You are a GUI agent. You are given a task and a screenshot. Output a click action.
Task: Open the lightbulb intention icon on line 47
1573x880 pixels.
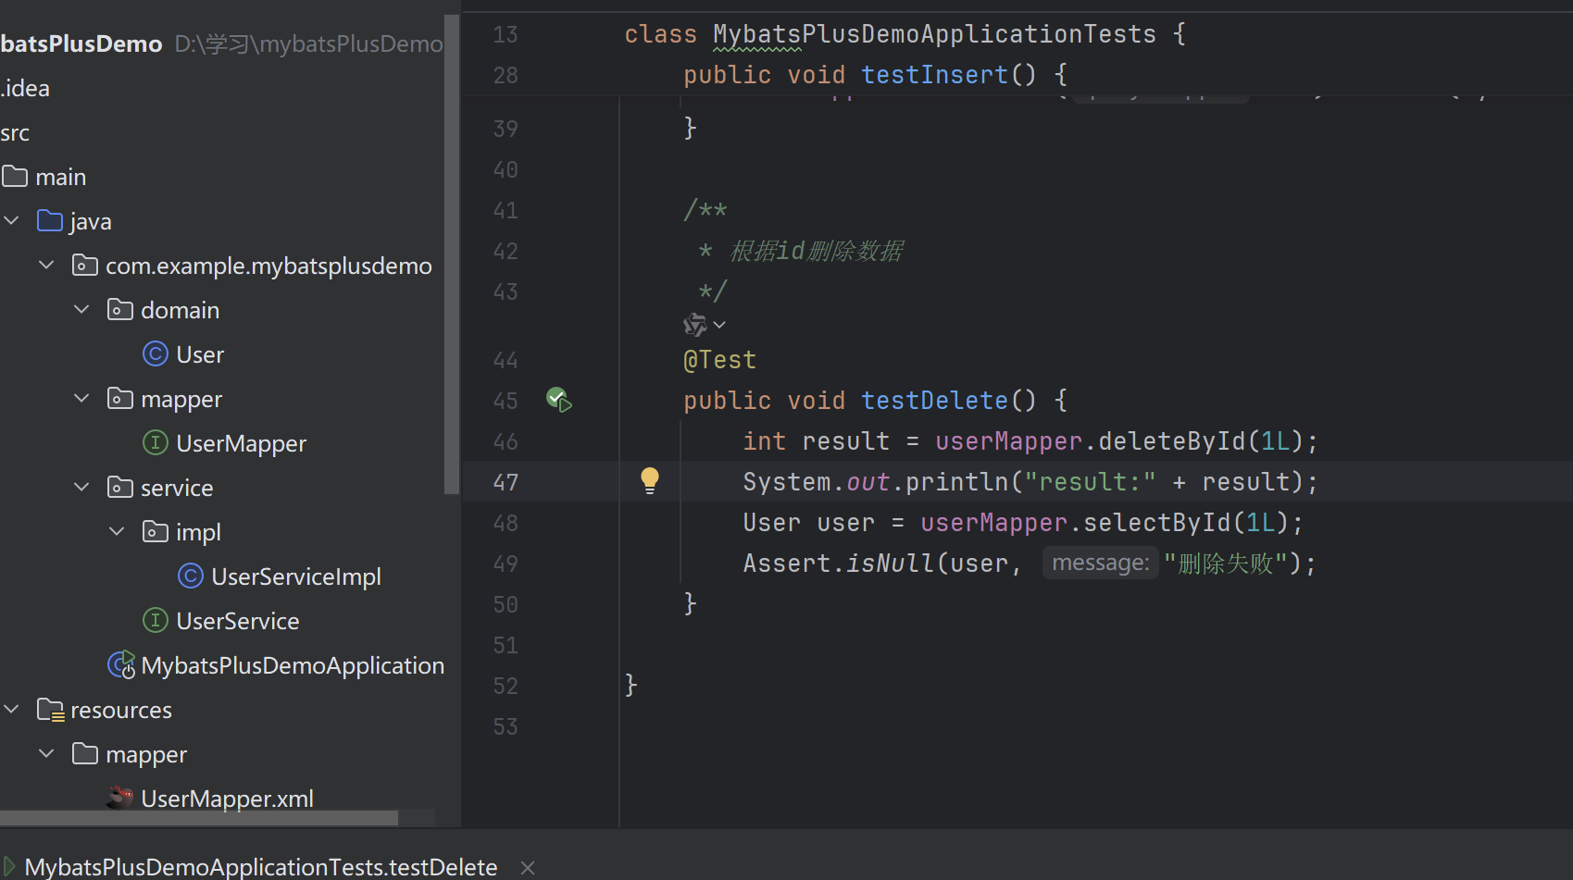click(x=649, y=480)
